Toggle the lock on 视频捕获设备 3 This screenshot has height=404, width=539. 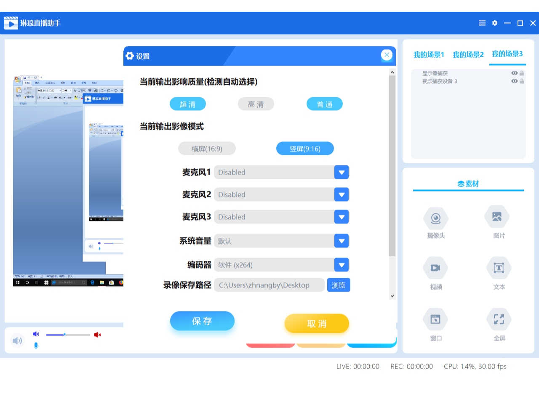pos(522,81)
